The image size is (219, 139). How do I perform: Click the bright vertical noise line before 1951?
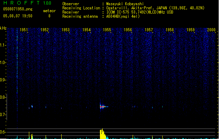pos(17,78)
